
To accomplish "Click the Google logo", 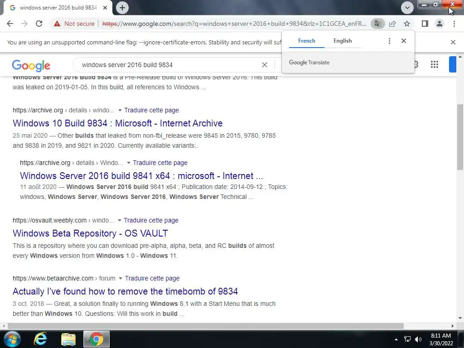I will tap(31, 65).
